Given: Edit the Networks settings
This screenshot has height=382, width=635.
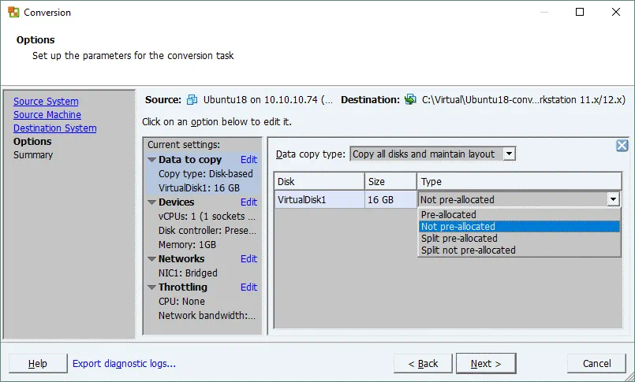Looking at the screenshot, I should coord(248,259).
